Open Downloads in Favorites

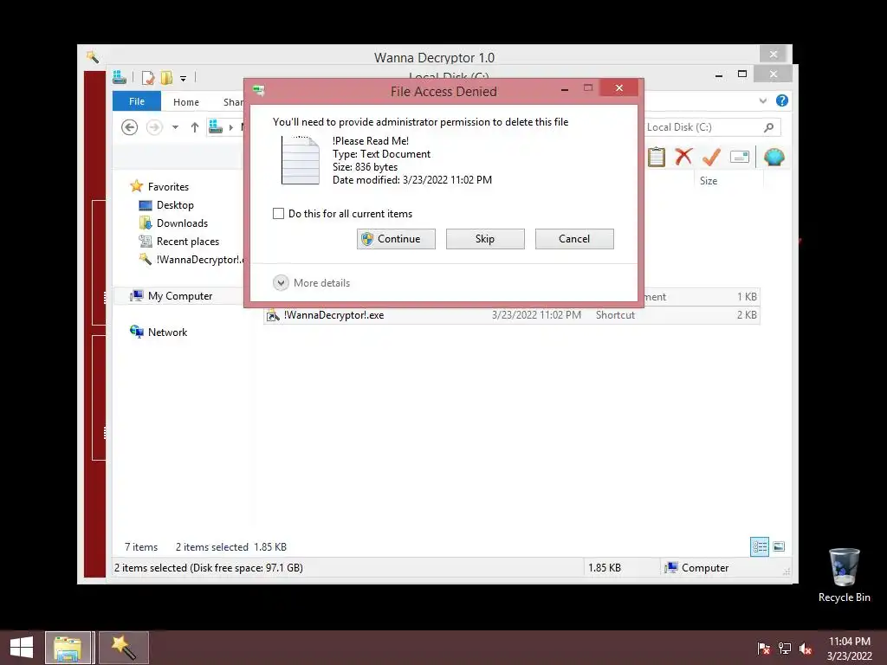tap(182, 223)
